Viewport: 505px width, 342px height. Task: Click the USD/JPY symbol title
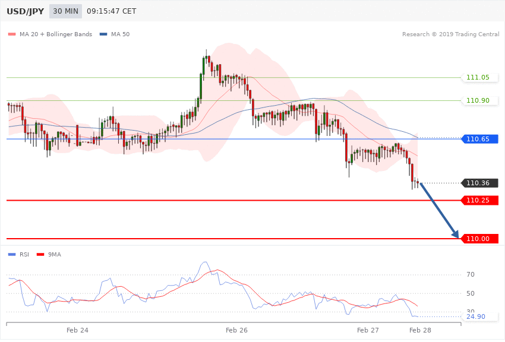(25, 11)
